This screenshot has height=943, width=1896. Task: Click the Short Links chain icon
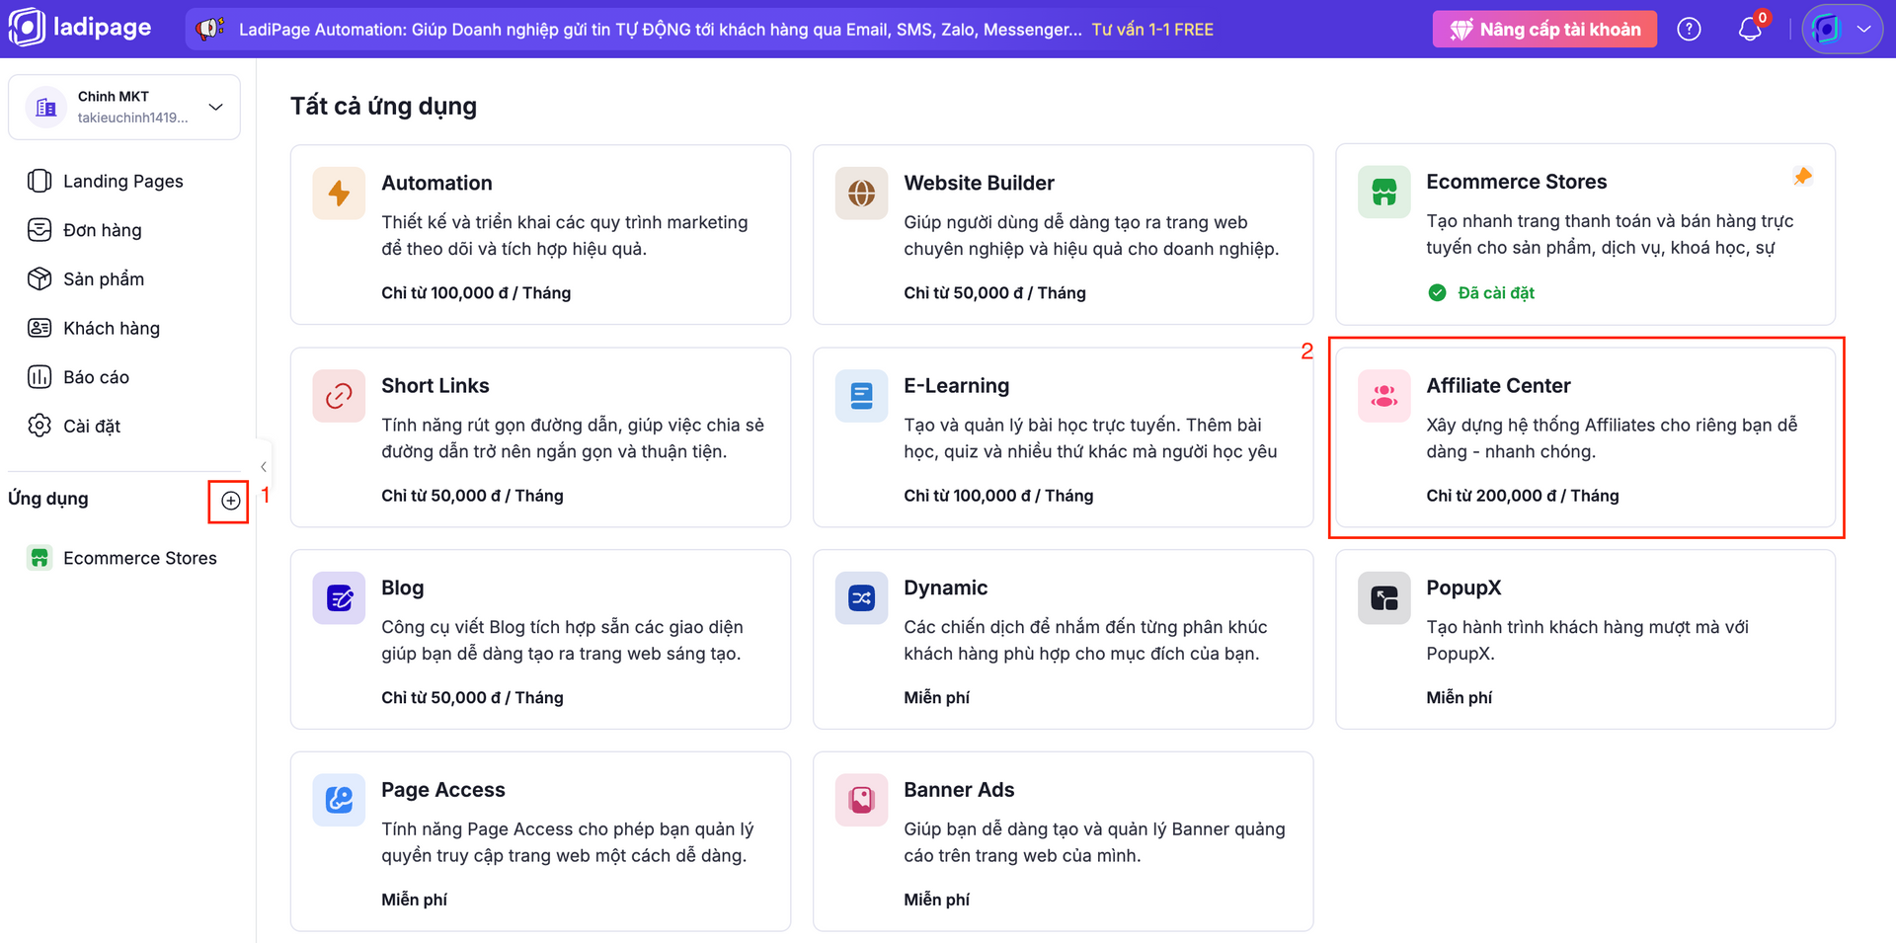point(339,395)
